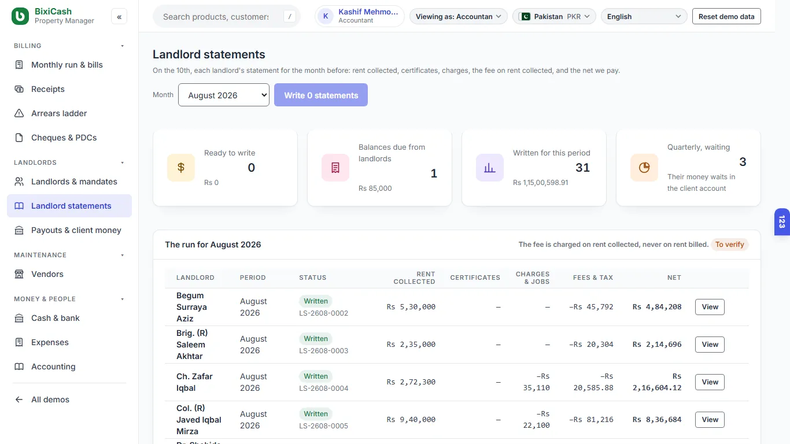Screen dimensions: 790x444
Task: Click the Landlords & mandates people icon
Action: 19,182
